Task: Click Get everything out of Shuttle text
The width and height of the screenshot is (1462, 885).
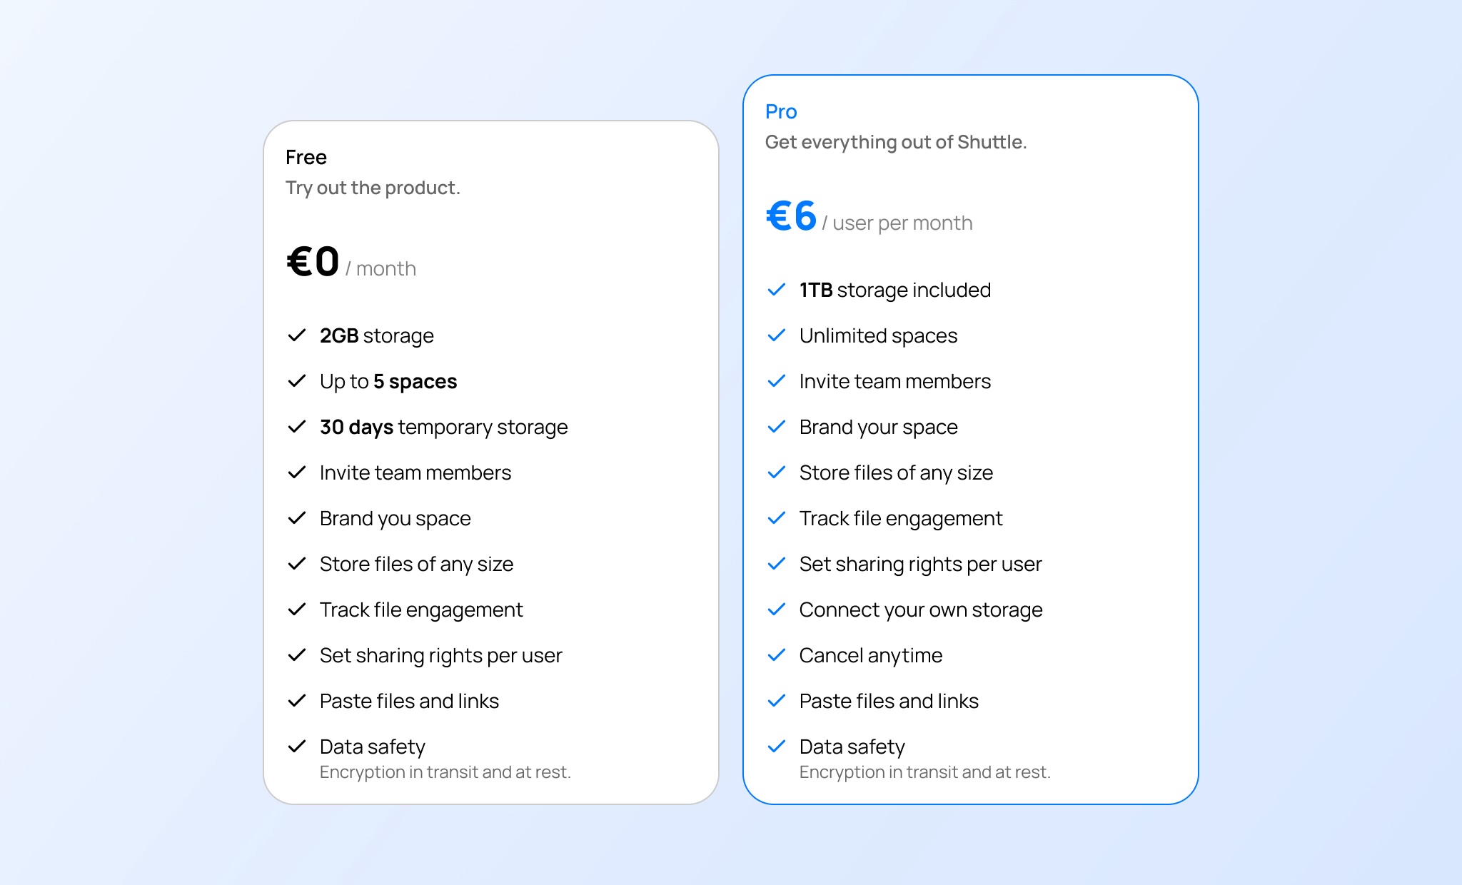Action: pos(896,142)
